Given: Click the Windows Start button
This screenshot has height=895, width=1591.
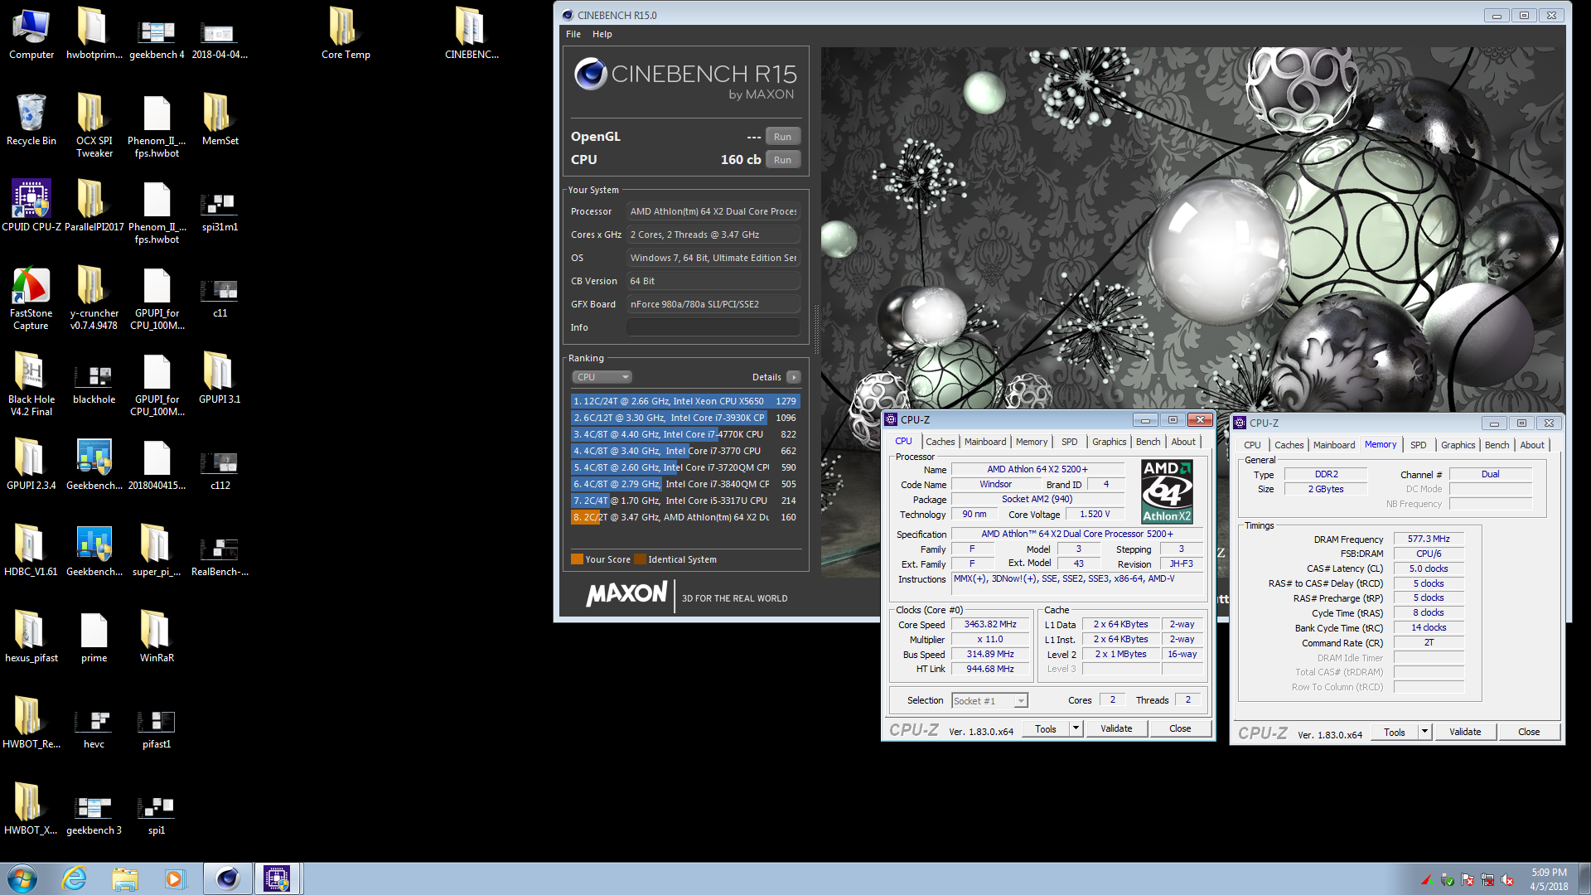Looking at the screenshot, I should click(x=22, y=878).
